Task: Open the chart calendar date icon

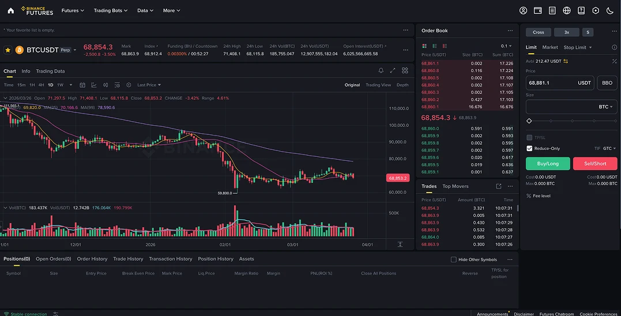Action: 82,85
